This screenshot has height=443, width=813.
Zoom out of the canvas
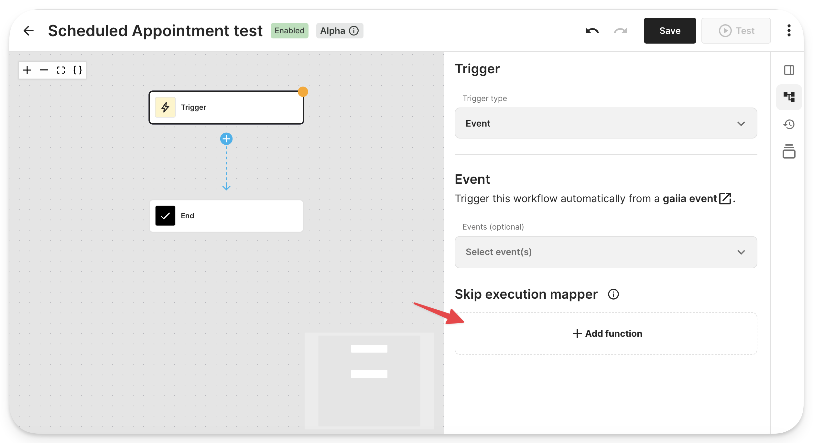(x=44, y=70)
